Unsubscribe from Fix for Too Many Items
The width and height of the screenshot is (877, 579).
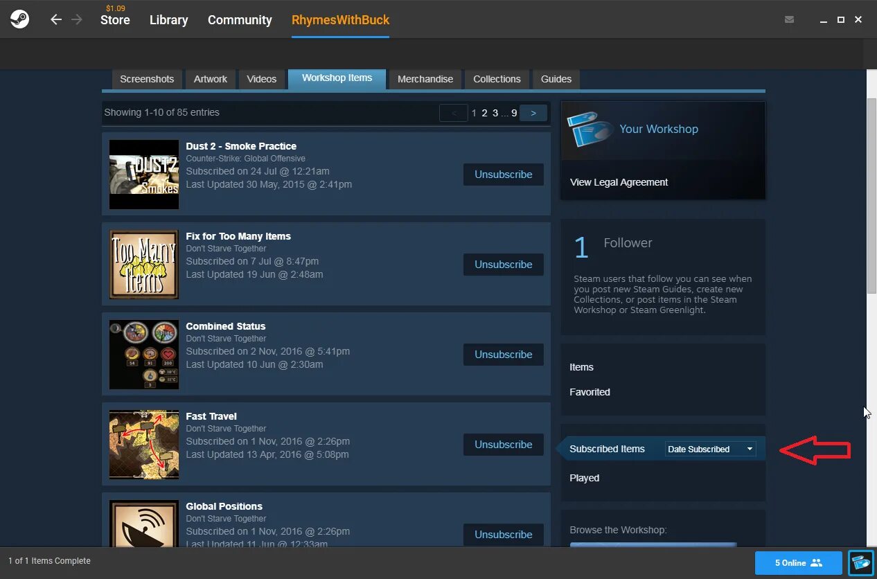pos(504,265)
